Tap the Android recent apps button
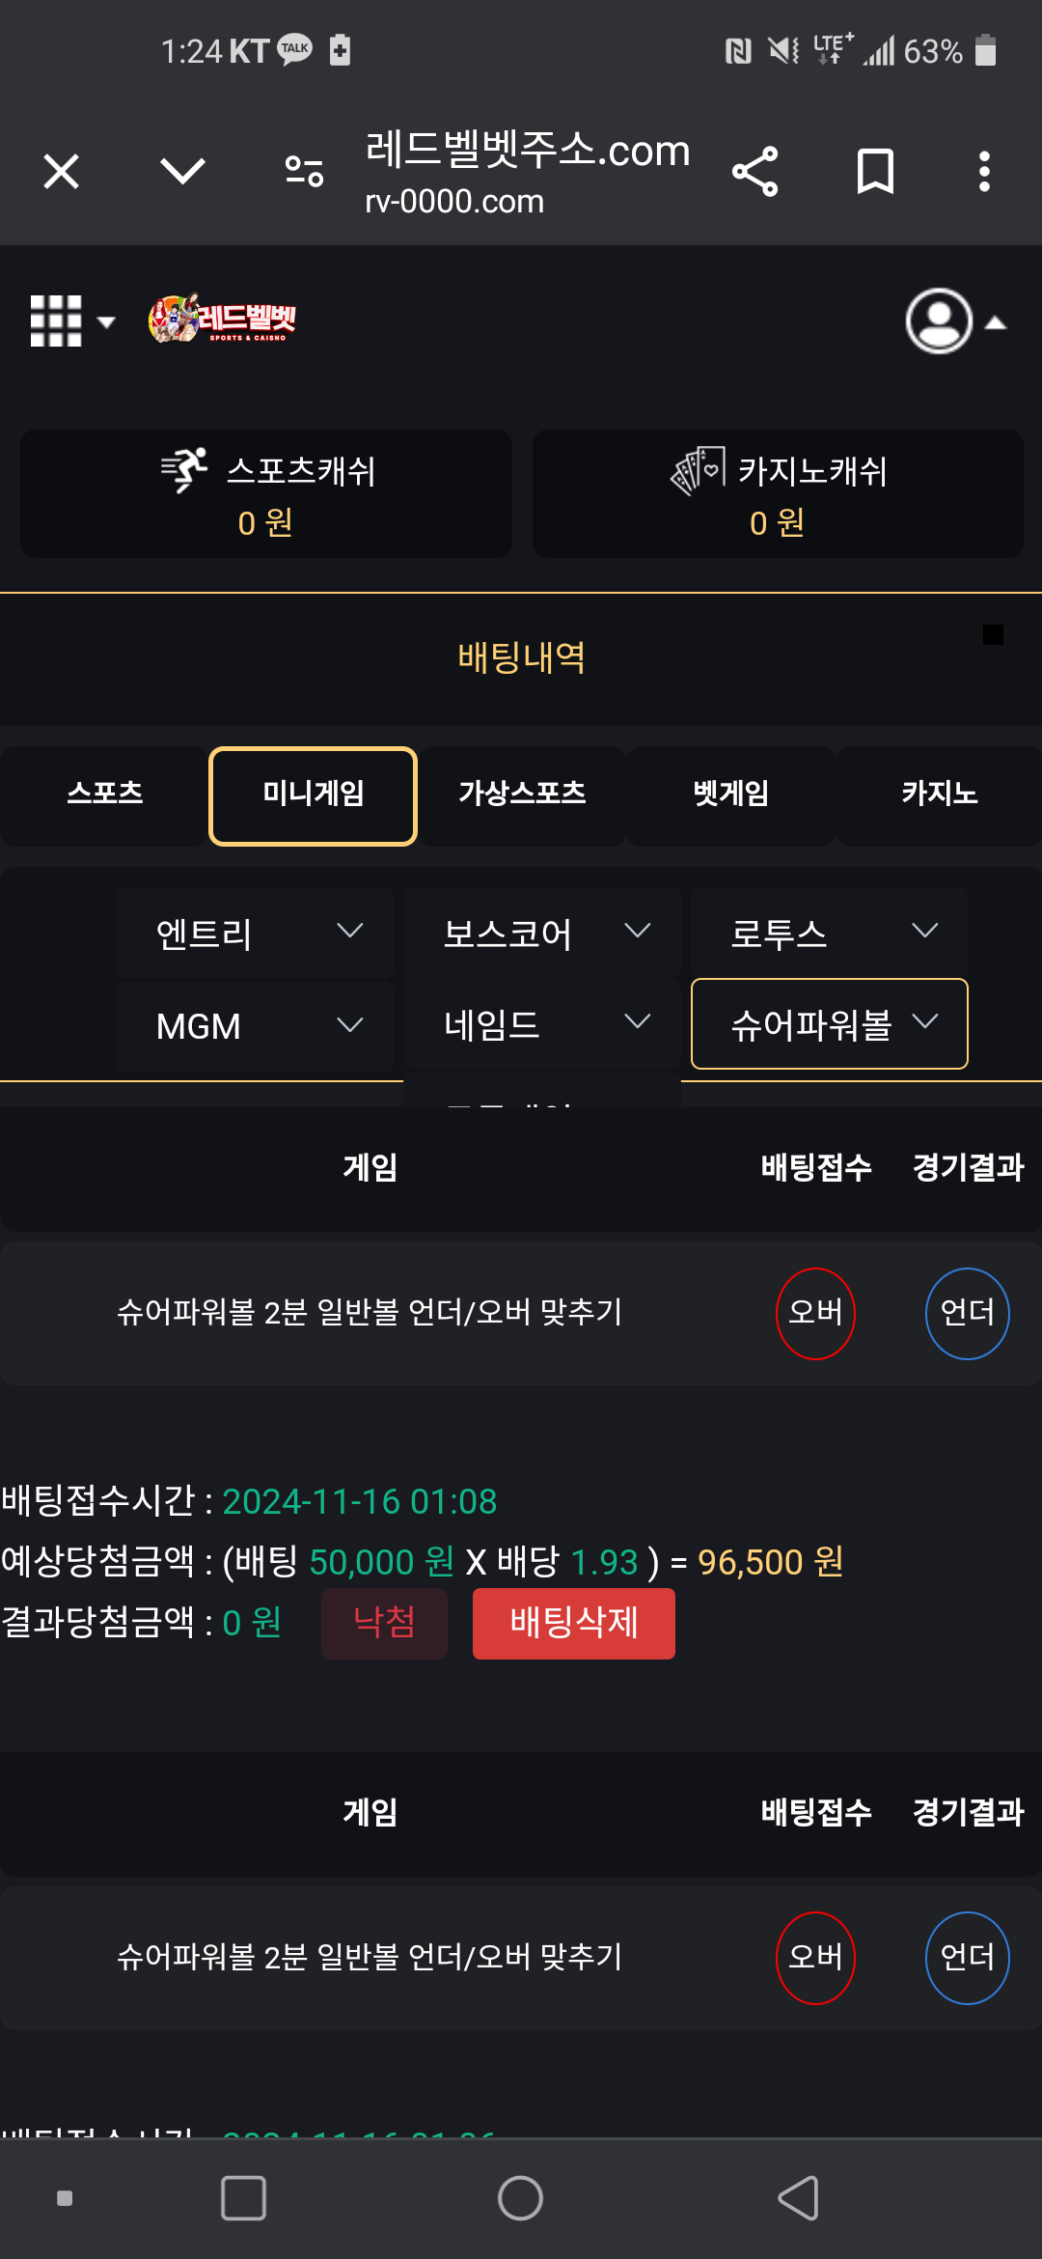 coord(243,2198)
